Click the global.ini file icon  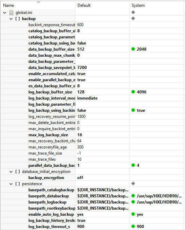[x=11, y=13]
